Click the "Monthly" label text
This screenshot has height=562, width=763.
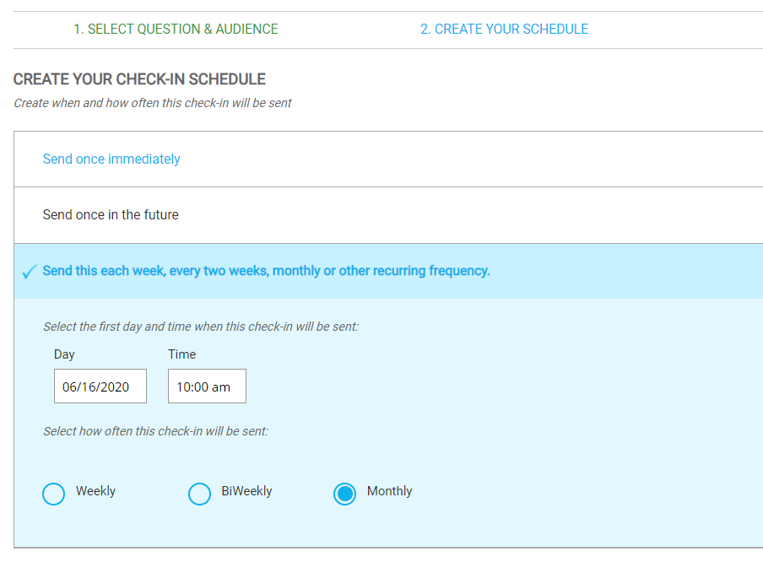(x=391, y=490)
